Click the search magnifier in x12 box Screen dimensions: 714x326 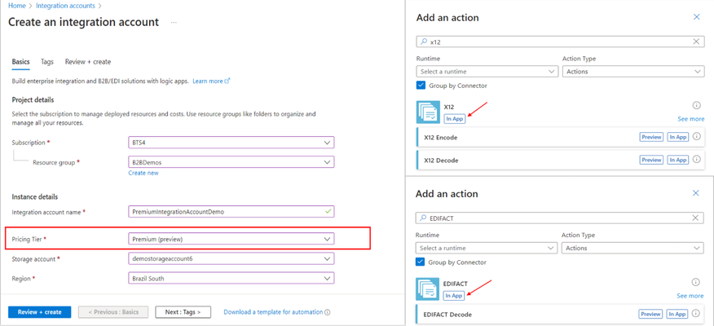tap(424, 42)
